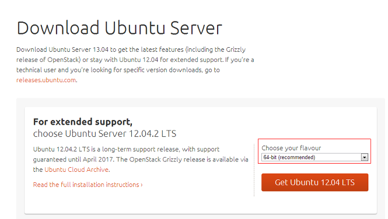This screenshot has height=219, width=388.
Task: Click the Choose your flavour label
Action: [x=291, y=148]
